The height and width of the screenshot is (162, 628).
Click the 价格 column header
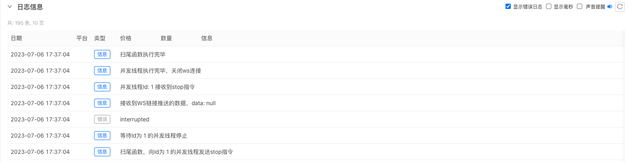[126, 38]
